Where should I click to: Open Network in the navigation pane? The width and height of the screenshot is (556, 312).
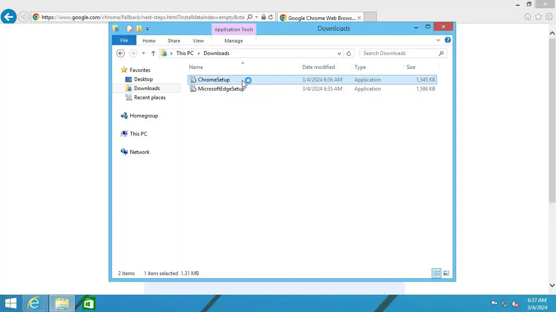(x=139, y=152)
